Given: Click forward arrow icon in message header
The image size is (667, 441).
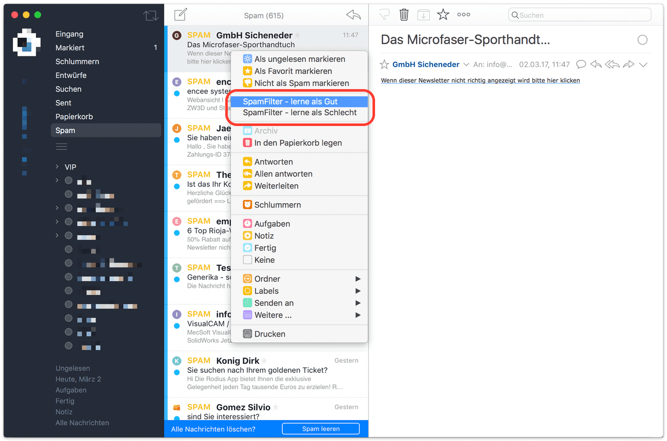Looking at the screenshot, I should pyautogui.click(x=629, y=65).
